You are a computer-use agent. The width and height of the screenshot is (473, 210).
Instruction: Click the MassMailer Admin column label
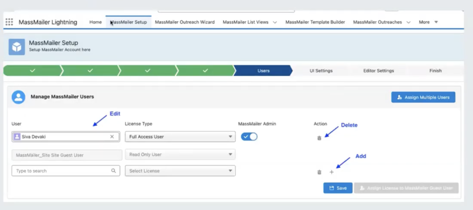[x=257, y=124]
